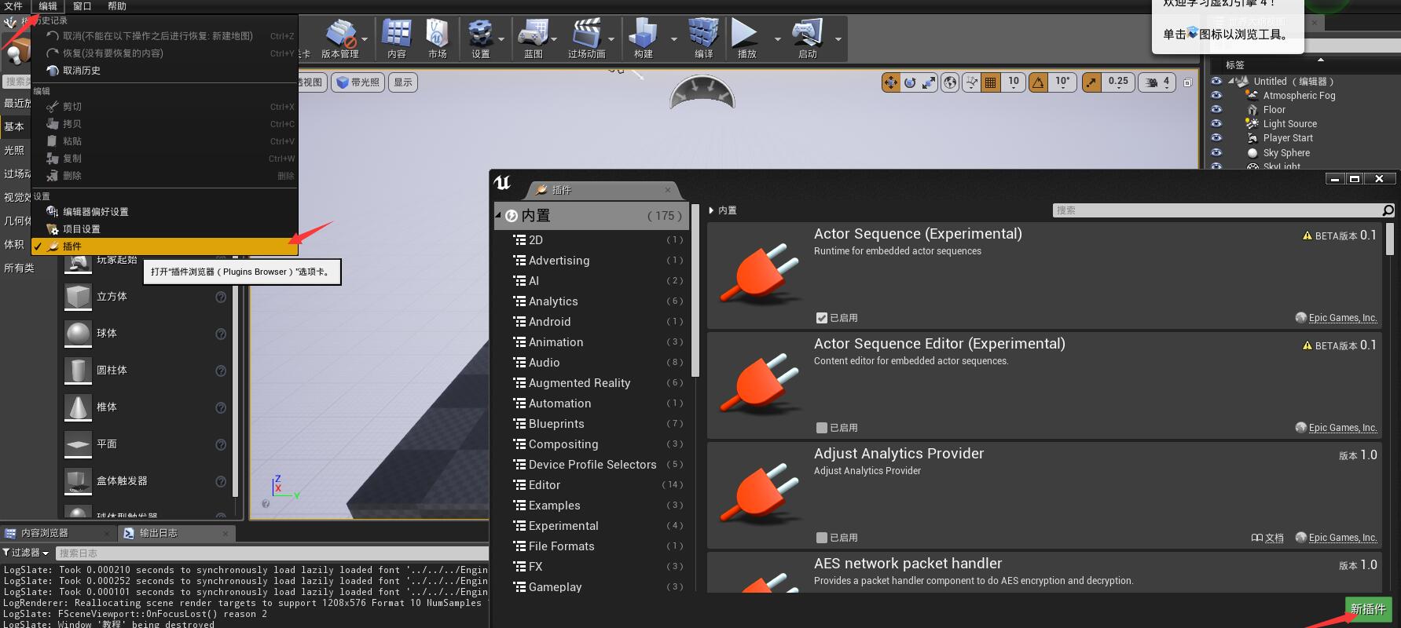
Task: Collapse the Untitled world tree expander
Action: (x=1231, y=81)
